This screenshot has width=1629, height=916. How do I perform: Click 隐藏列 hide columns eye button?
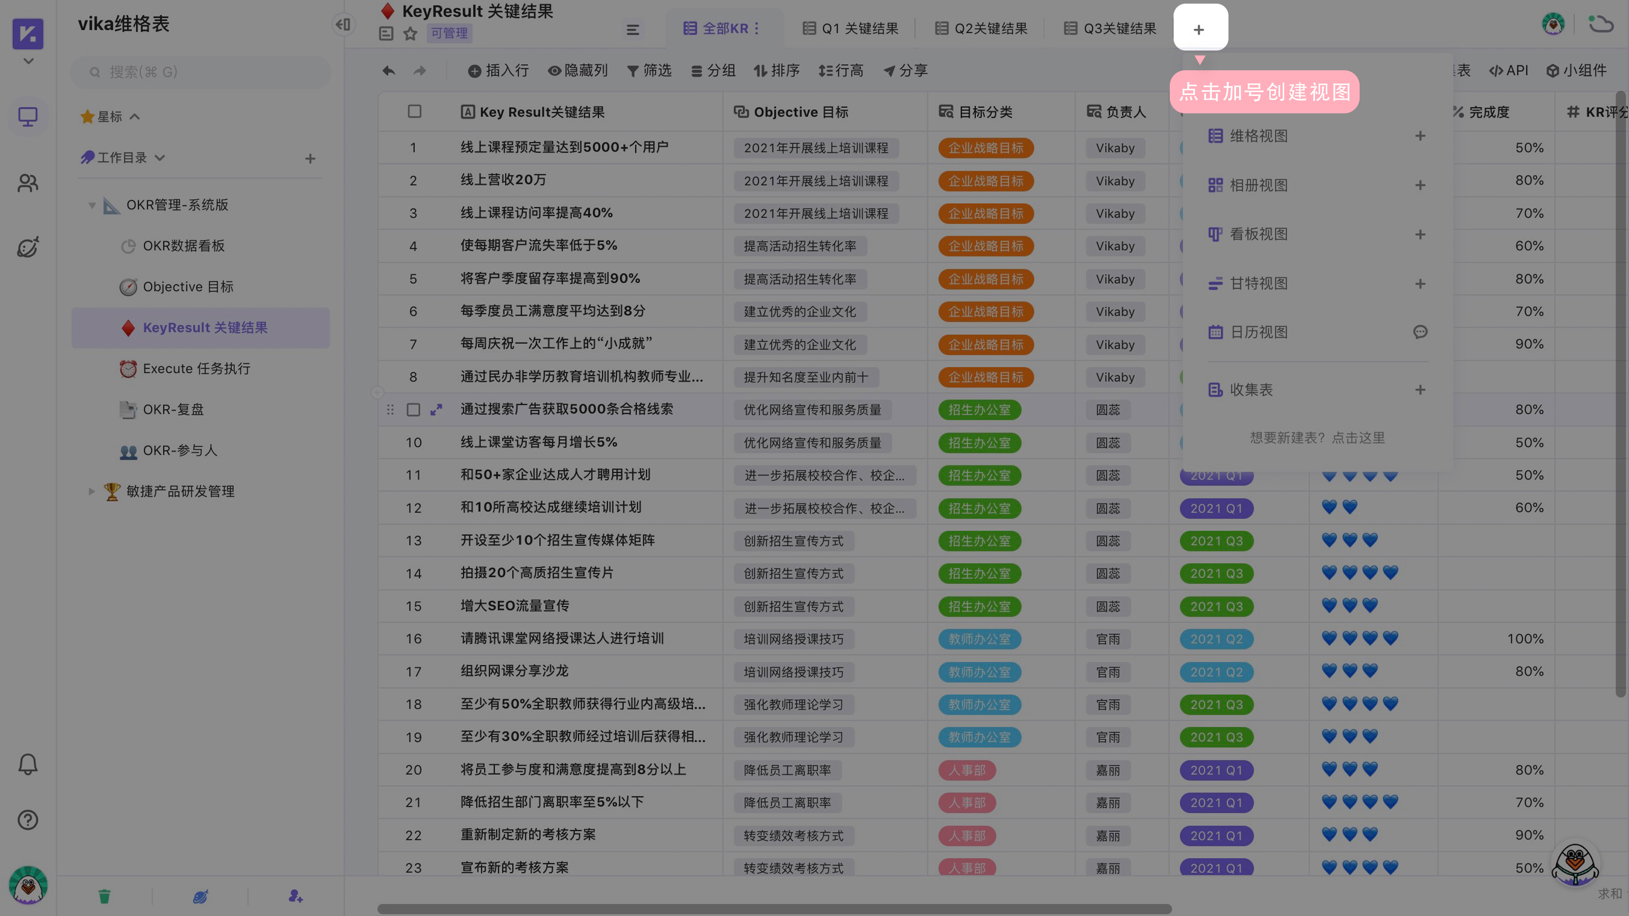tap(577, 70)
